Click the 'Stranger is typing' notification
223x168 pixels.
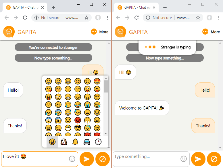tap(167, 47)
